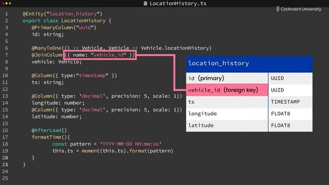Click the @Entity("location_history") code line
The image size is (329, 185).
(62, 14)
